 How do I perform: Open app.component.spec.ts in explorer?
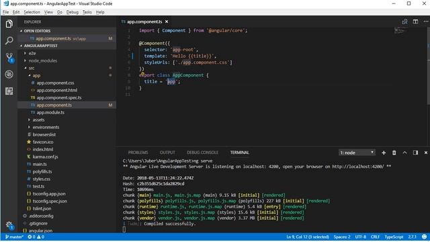coord(59,97)
